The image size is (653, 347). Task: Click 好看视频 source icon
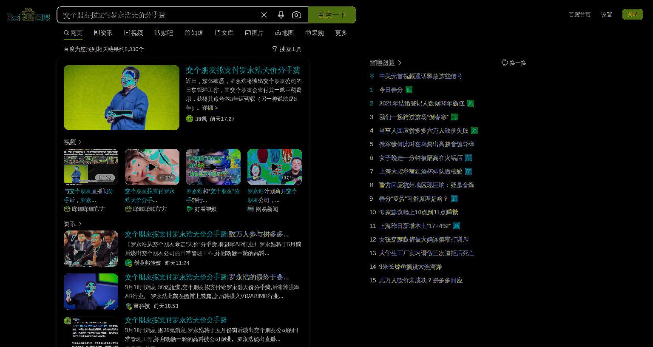point(190,209)
